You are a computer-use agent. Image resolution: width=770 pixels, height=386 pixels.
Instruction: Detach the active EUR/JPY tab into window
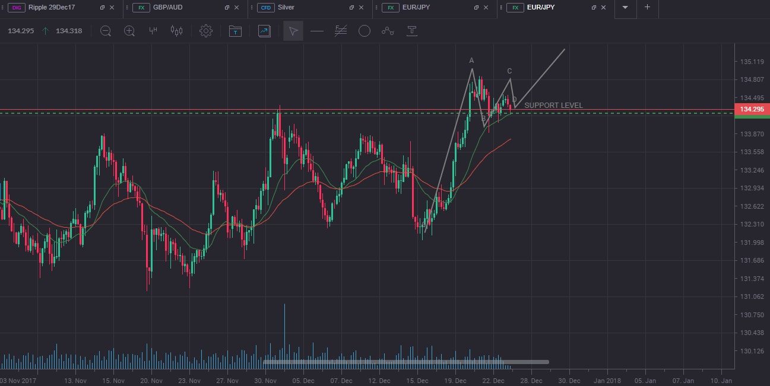594,8
